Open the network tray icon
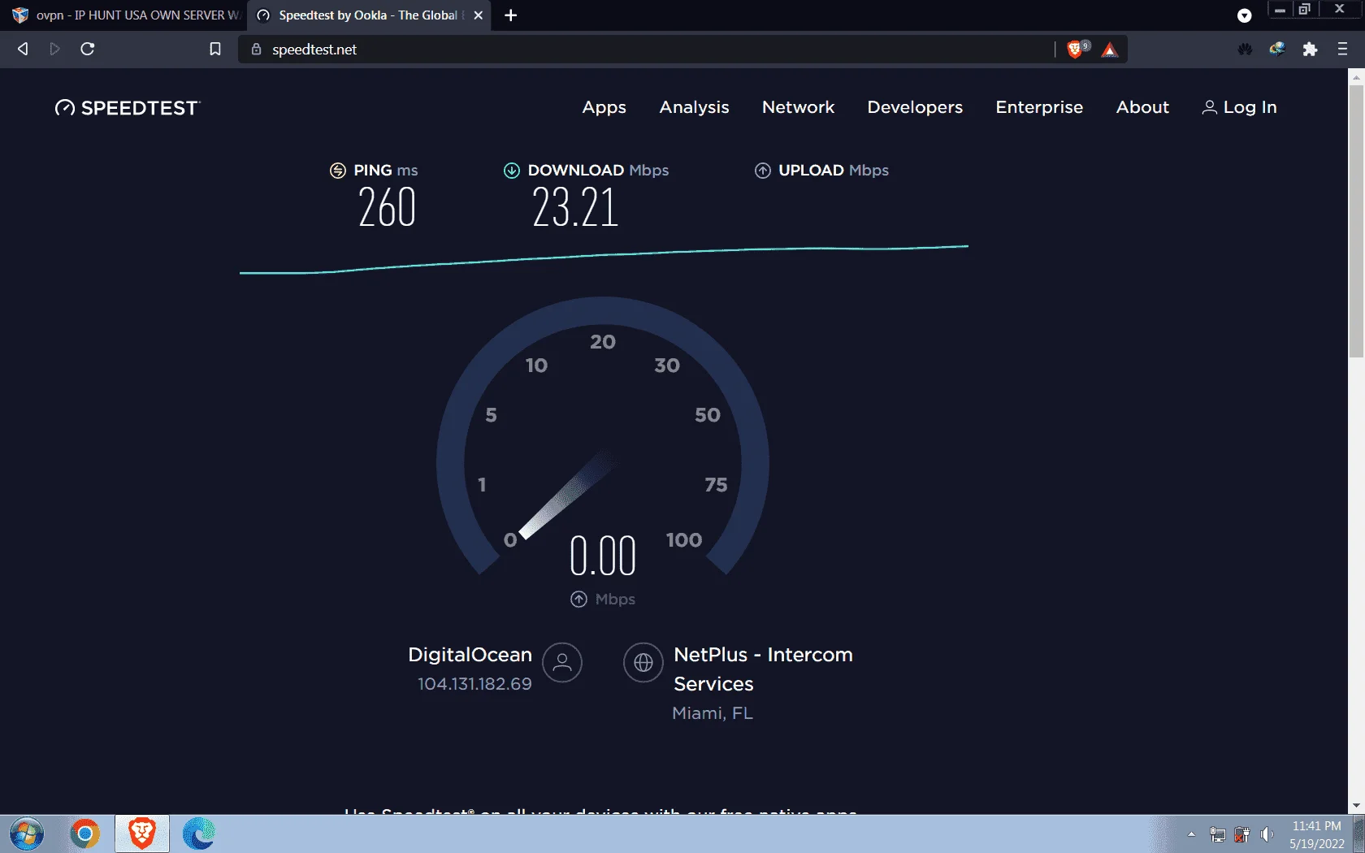The width and height of the screenshot is (1365, 853). 1217,834
